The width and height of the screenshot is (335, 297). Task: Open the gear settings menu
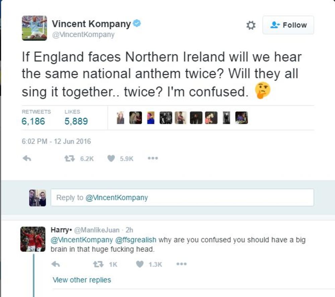coord(251,25)
